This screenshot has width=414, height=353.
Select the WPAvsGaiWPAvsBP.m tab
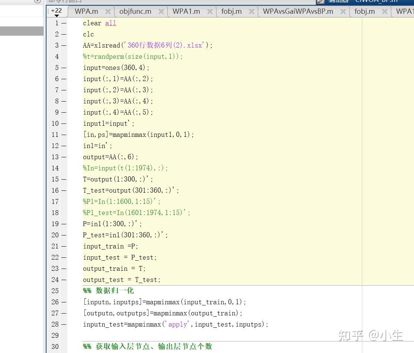(x=298, y=12)
